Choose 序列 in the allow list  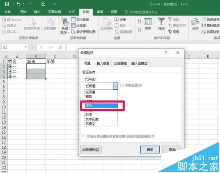pyautogui.click(x=101, y=106)
